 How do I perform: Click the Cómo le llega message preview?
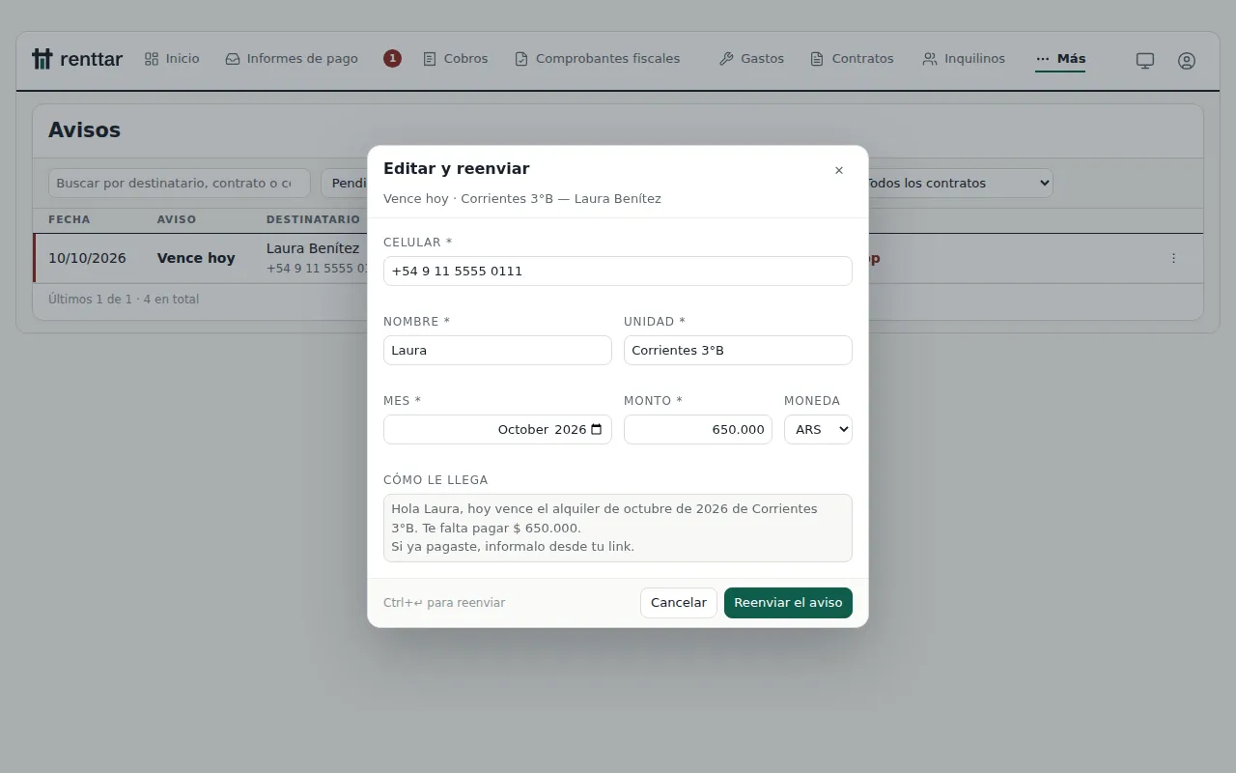pos(618,528)
